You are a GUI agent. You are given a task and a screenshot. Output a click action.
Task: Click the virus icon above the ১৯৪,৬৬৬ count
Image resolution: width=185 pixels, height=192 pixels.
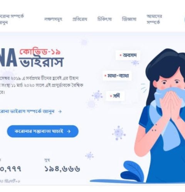tap(89, 156)
